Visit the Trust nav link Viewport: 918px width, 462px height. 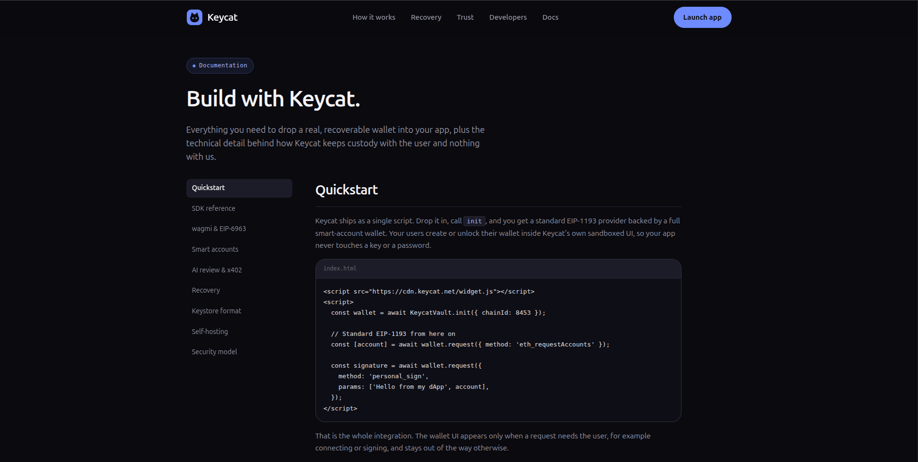(465, 17)
